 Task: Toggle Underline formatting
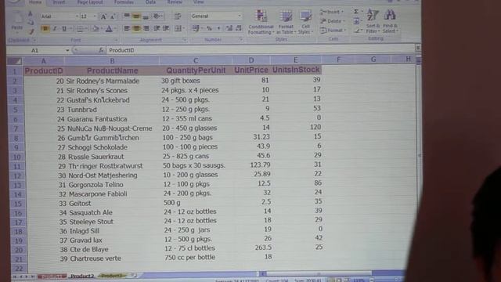pyautogui.click(x=64, y=29)
